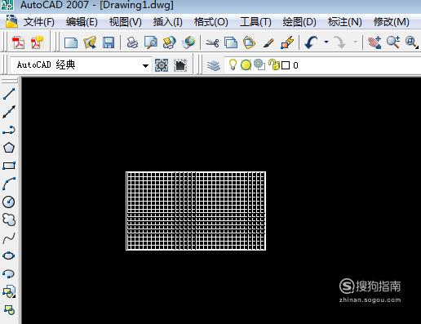Select the Circle tool
The height and width of the screenshot is (324, 421).
(9, 202)
